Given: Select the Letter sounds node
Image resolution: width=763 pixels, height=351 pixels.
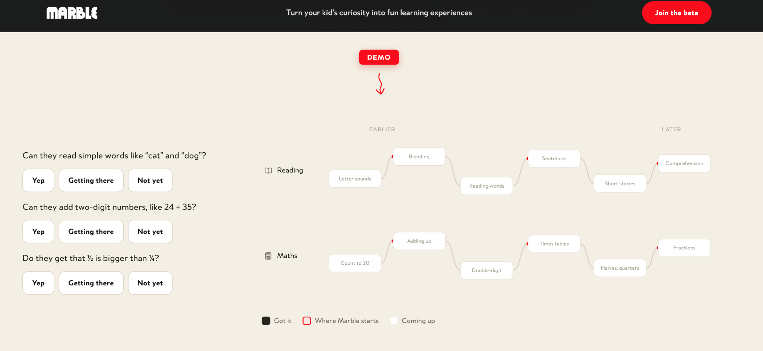Looking at the screenshot, I should coord(355,179).
